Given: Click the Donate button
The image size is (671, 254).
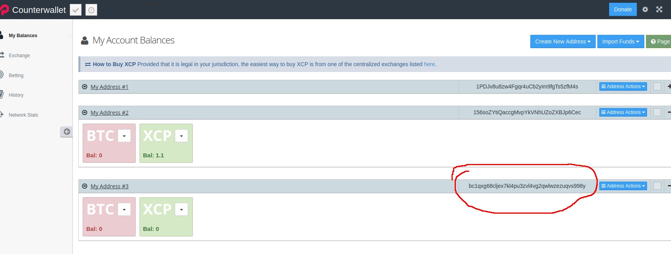Looking at the screenshot, I should 623,9.
